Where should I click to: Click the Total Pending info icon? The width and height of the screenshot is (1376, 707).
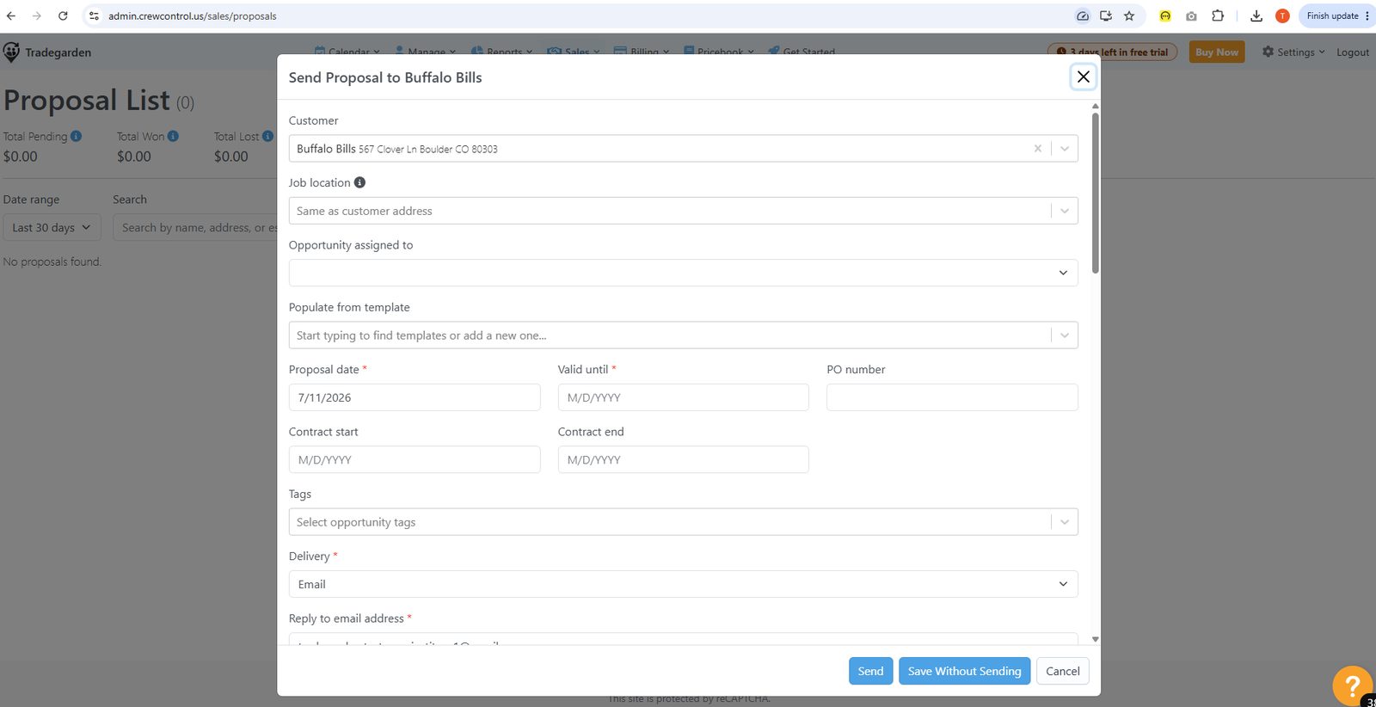pyautogui.click(x=76, y=136)
